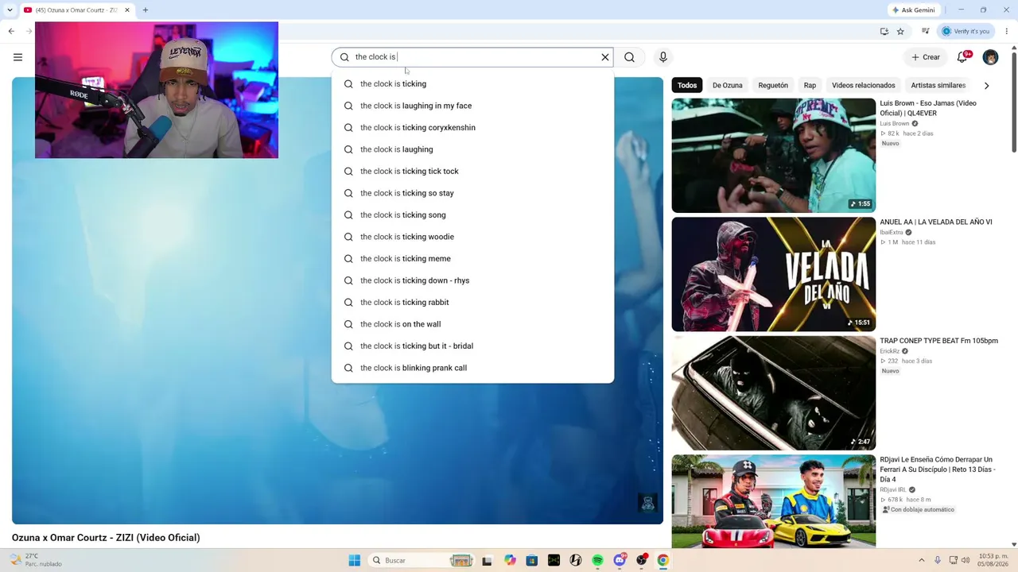This screenshot has height=572, width=1018.
Task: Choose suggestion 'the clock is ticking so stay'
Action: coord(472,193)
